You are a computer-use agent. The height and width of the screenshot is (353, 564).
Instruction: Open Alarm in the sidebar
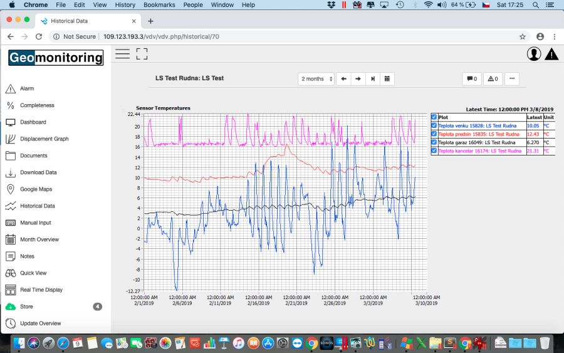point(27,88)
